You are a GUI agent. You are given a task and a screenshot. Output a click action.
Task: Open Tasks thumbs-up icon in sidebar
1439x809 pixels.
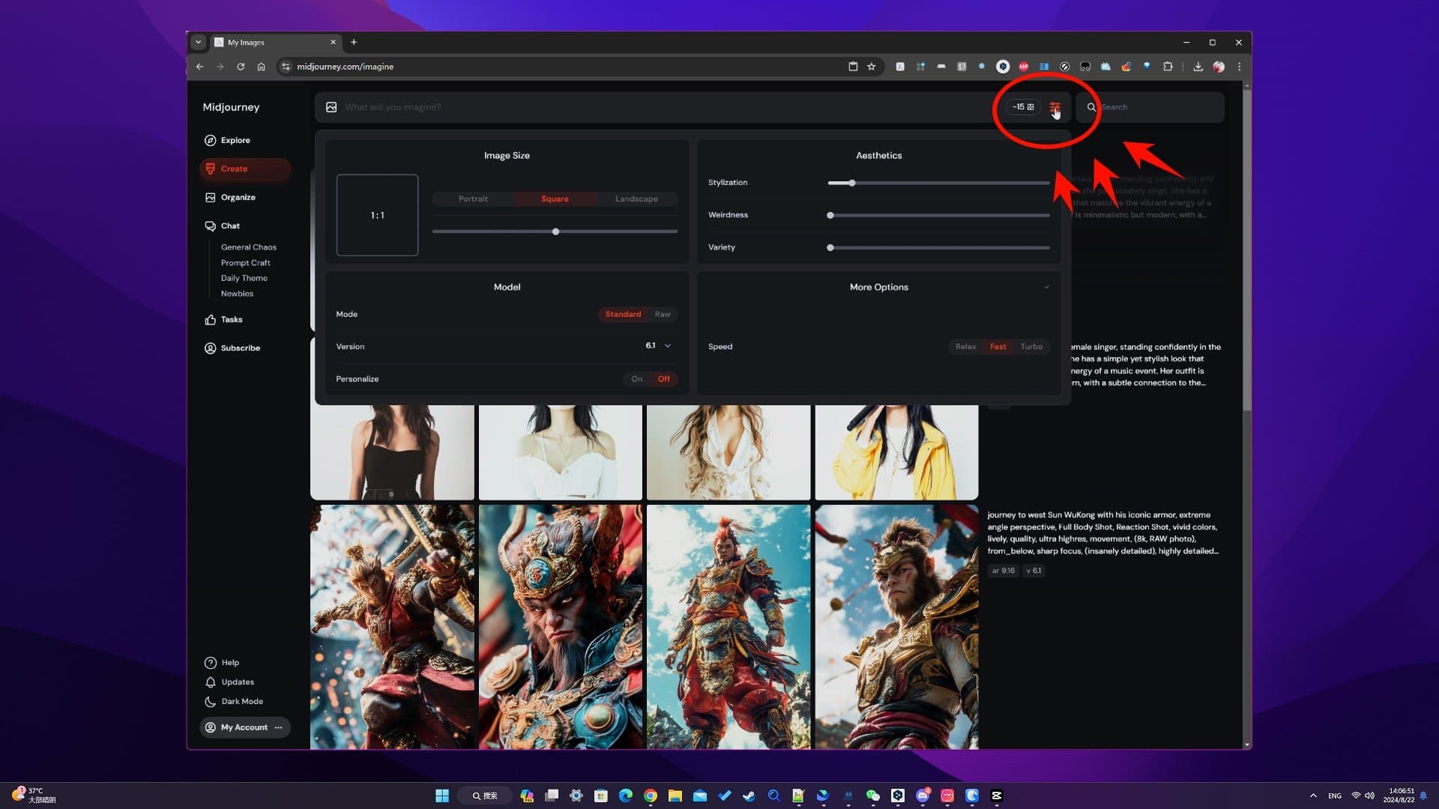[x=211, y=320]
